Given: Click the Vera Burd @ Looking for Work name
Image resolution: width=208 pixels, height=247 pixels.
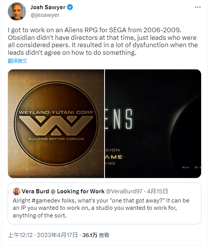Looking at the screenshot, I should 63,191.
